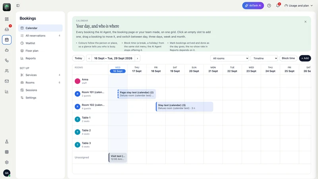
Task: Click Room 101 blue R avatar
Action: coord(78,94)
